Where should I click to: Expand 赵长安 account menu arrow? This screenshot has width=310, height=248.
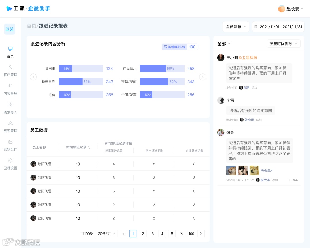point(302,9)
